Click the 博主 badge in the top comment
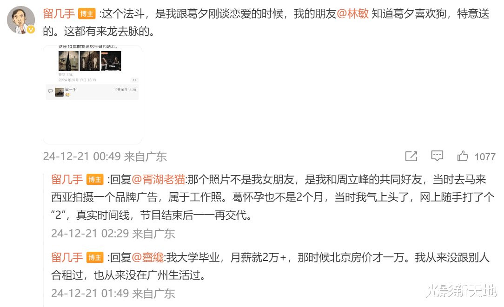The width and height of the screenshot is (504, 307). (87, 14)
